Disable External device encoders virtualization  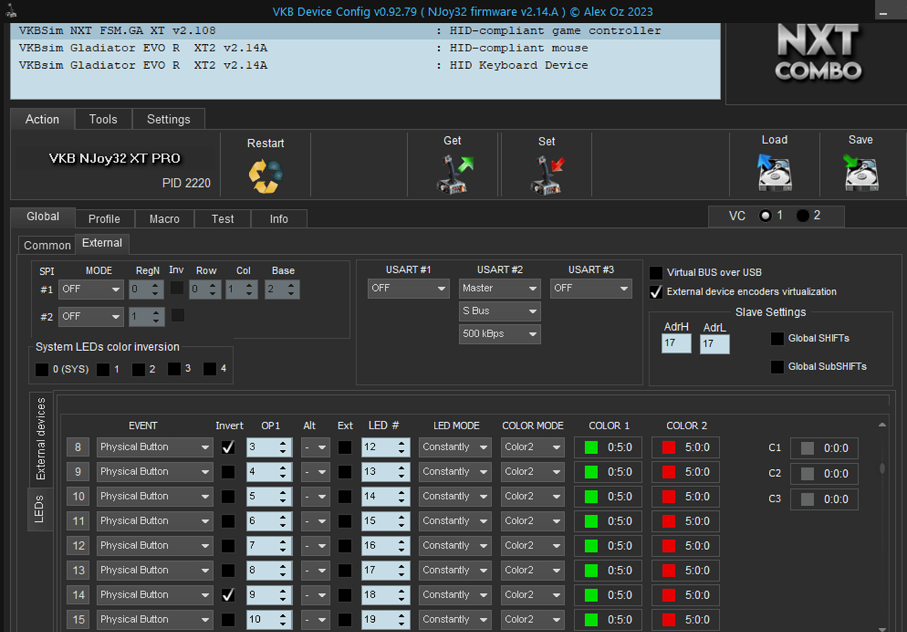click(x=655, y=292)
